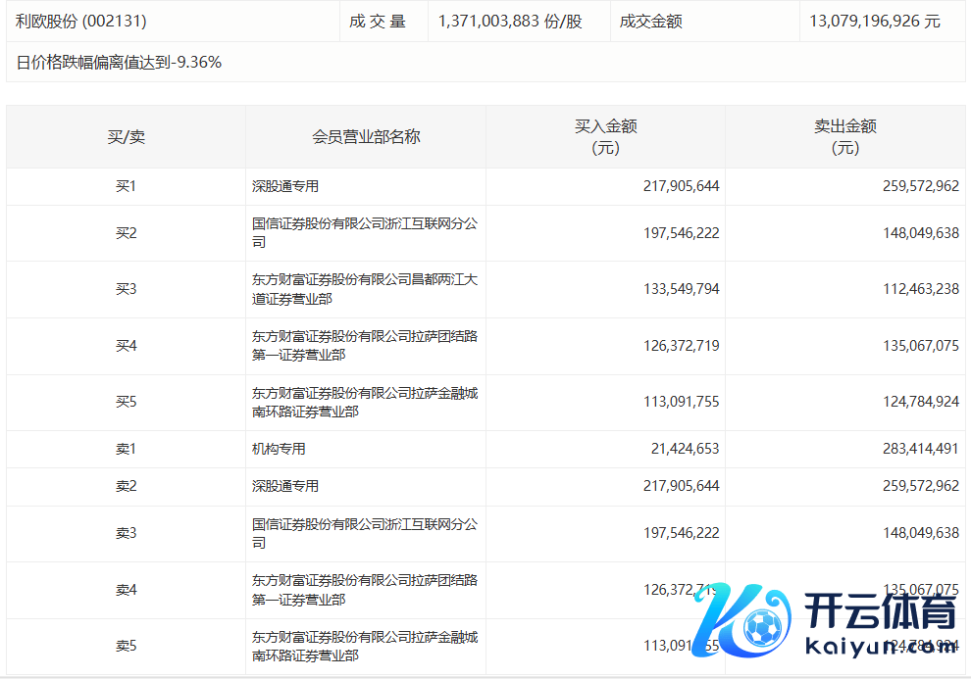Select the 买入金额 (元) column header

[605, 137]
